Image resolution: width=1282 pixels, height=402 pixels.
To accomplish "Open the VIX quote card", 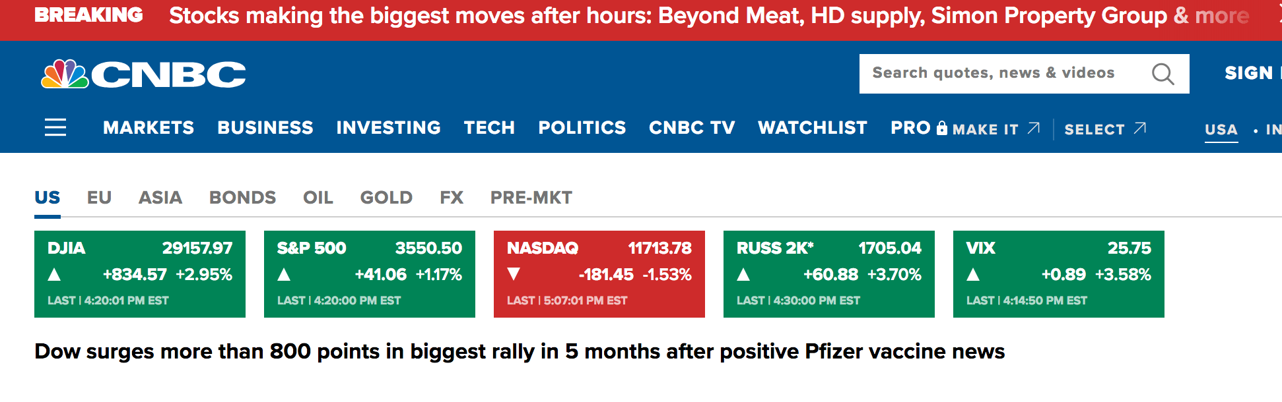I will [1058, 273].
